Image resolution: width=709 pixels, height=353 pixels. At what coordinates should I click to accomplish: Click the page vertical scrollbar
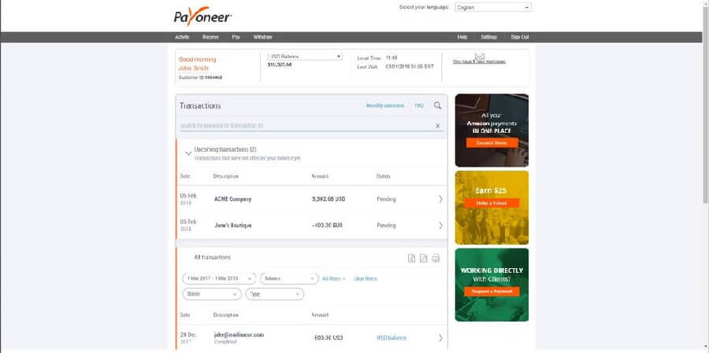click(x=705, y=104)
